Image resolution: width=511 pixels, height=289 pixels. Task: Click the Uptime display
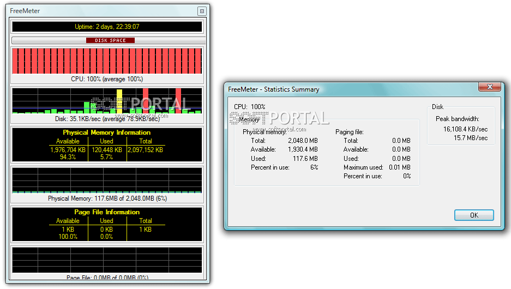coord(107,27)
